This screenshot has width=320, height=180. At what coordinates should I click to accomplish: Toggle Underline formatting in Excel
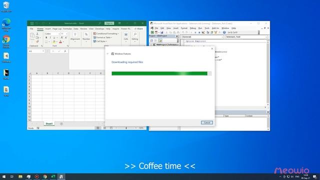pyautogui.click(x=54, y=38)
